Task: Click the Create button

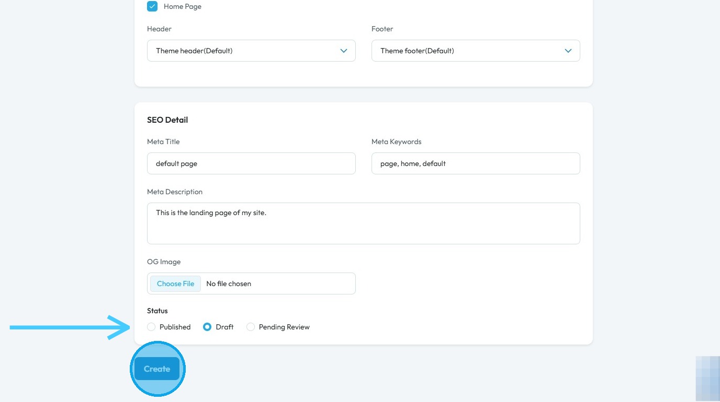Action: pyautogui.click(x=157, y=369)
